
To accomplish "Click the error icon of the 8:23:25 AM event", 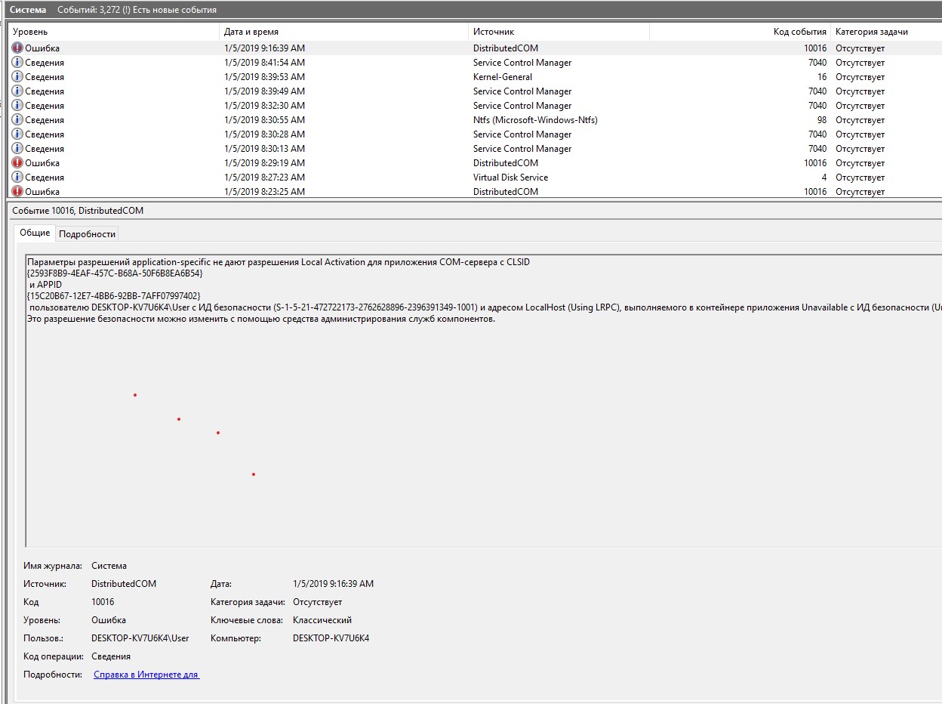I will (17, 192).
